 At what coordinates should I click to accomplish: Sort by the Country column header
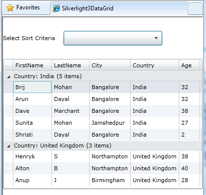pyautogui.click(x=154, y=65)
